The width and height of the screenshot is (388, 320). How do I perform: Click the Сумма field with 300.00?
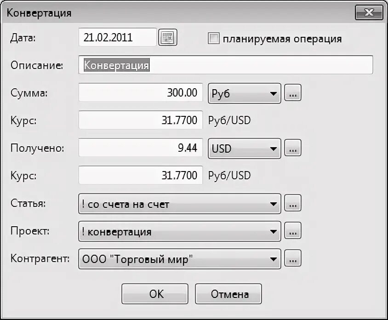[141, 92]
